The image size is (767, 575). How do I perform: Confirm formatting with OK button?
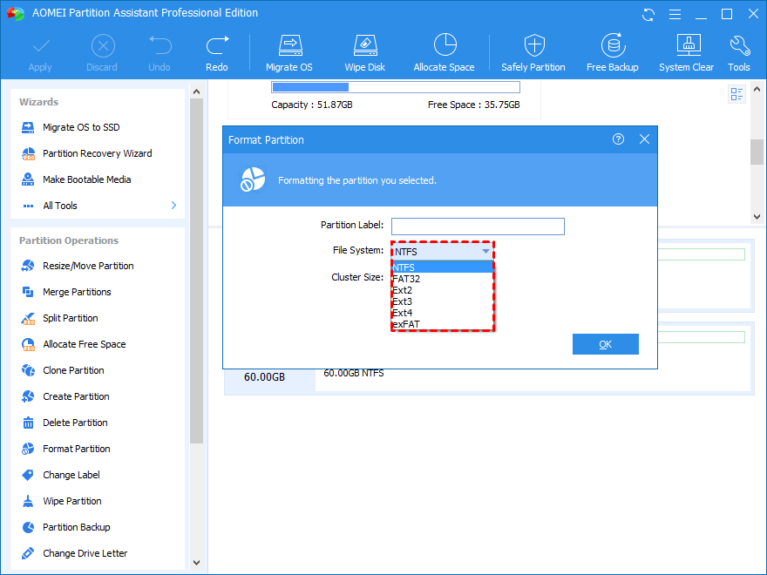pos(606,344)
